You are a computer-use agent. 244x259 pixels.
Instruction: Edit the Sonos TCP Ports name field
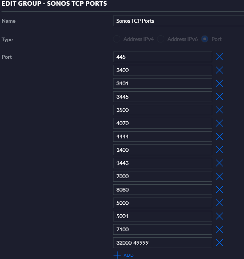click(178, 21)
